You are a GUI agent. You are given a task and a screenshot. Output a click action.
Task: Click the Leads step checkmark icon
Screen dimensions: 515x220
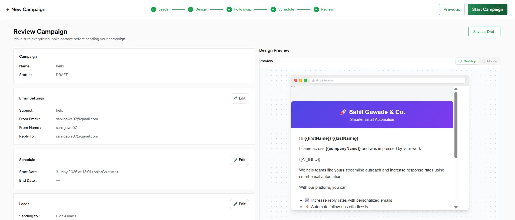point(154,9)
